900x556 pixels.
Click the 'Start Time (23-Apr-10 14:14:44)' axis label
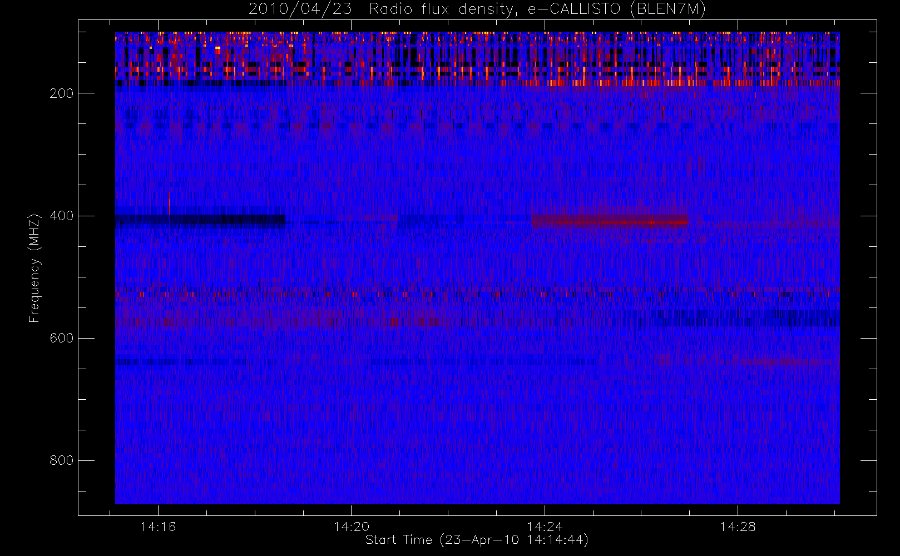click(x=477, y=540)
